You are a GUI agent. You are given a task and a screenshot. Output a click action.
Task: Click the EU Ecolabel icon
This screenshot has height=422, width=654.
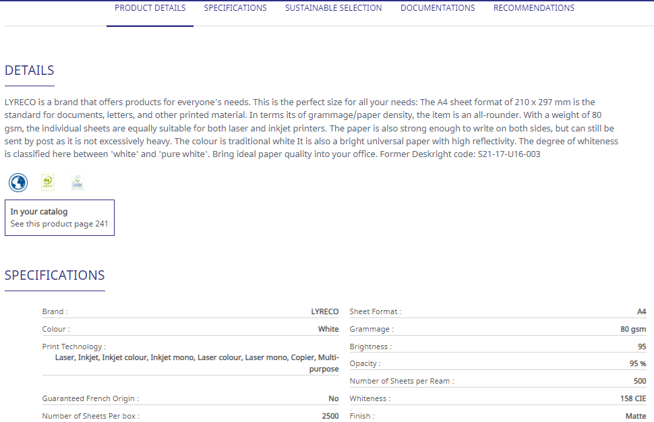point(78,182)
